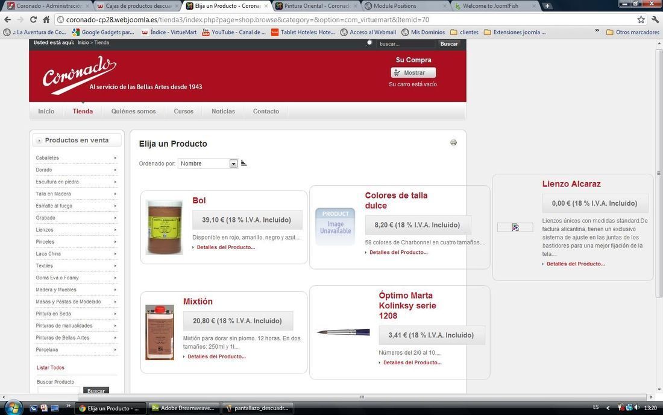
Task: Click the Kolinsky brush image
Action: (344, 332)
